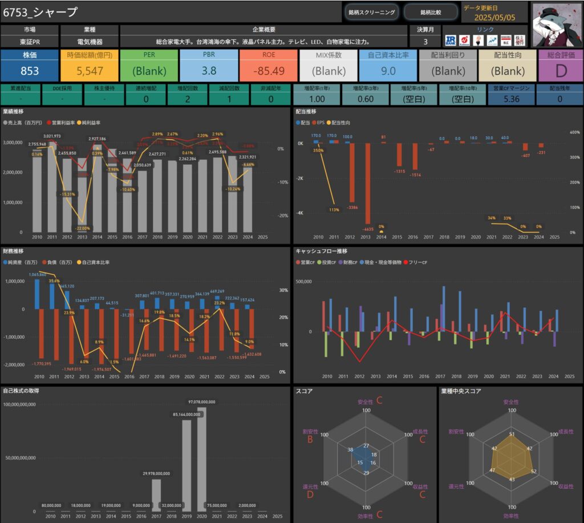Click the 増配回数 card showing 2
Screen dimensions: 584x523
tap(187, 95)
